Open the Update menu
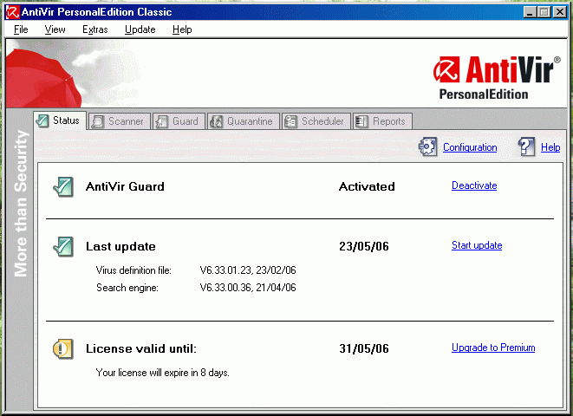Viewport: 573px width, 416px height. (140, 29)
